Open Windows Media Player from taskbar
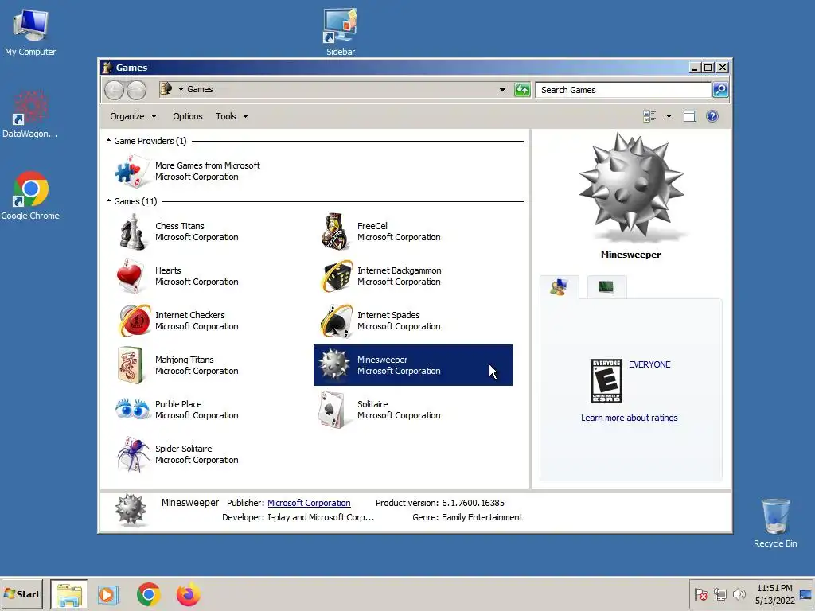 tap(108, 594)
